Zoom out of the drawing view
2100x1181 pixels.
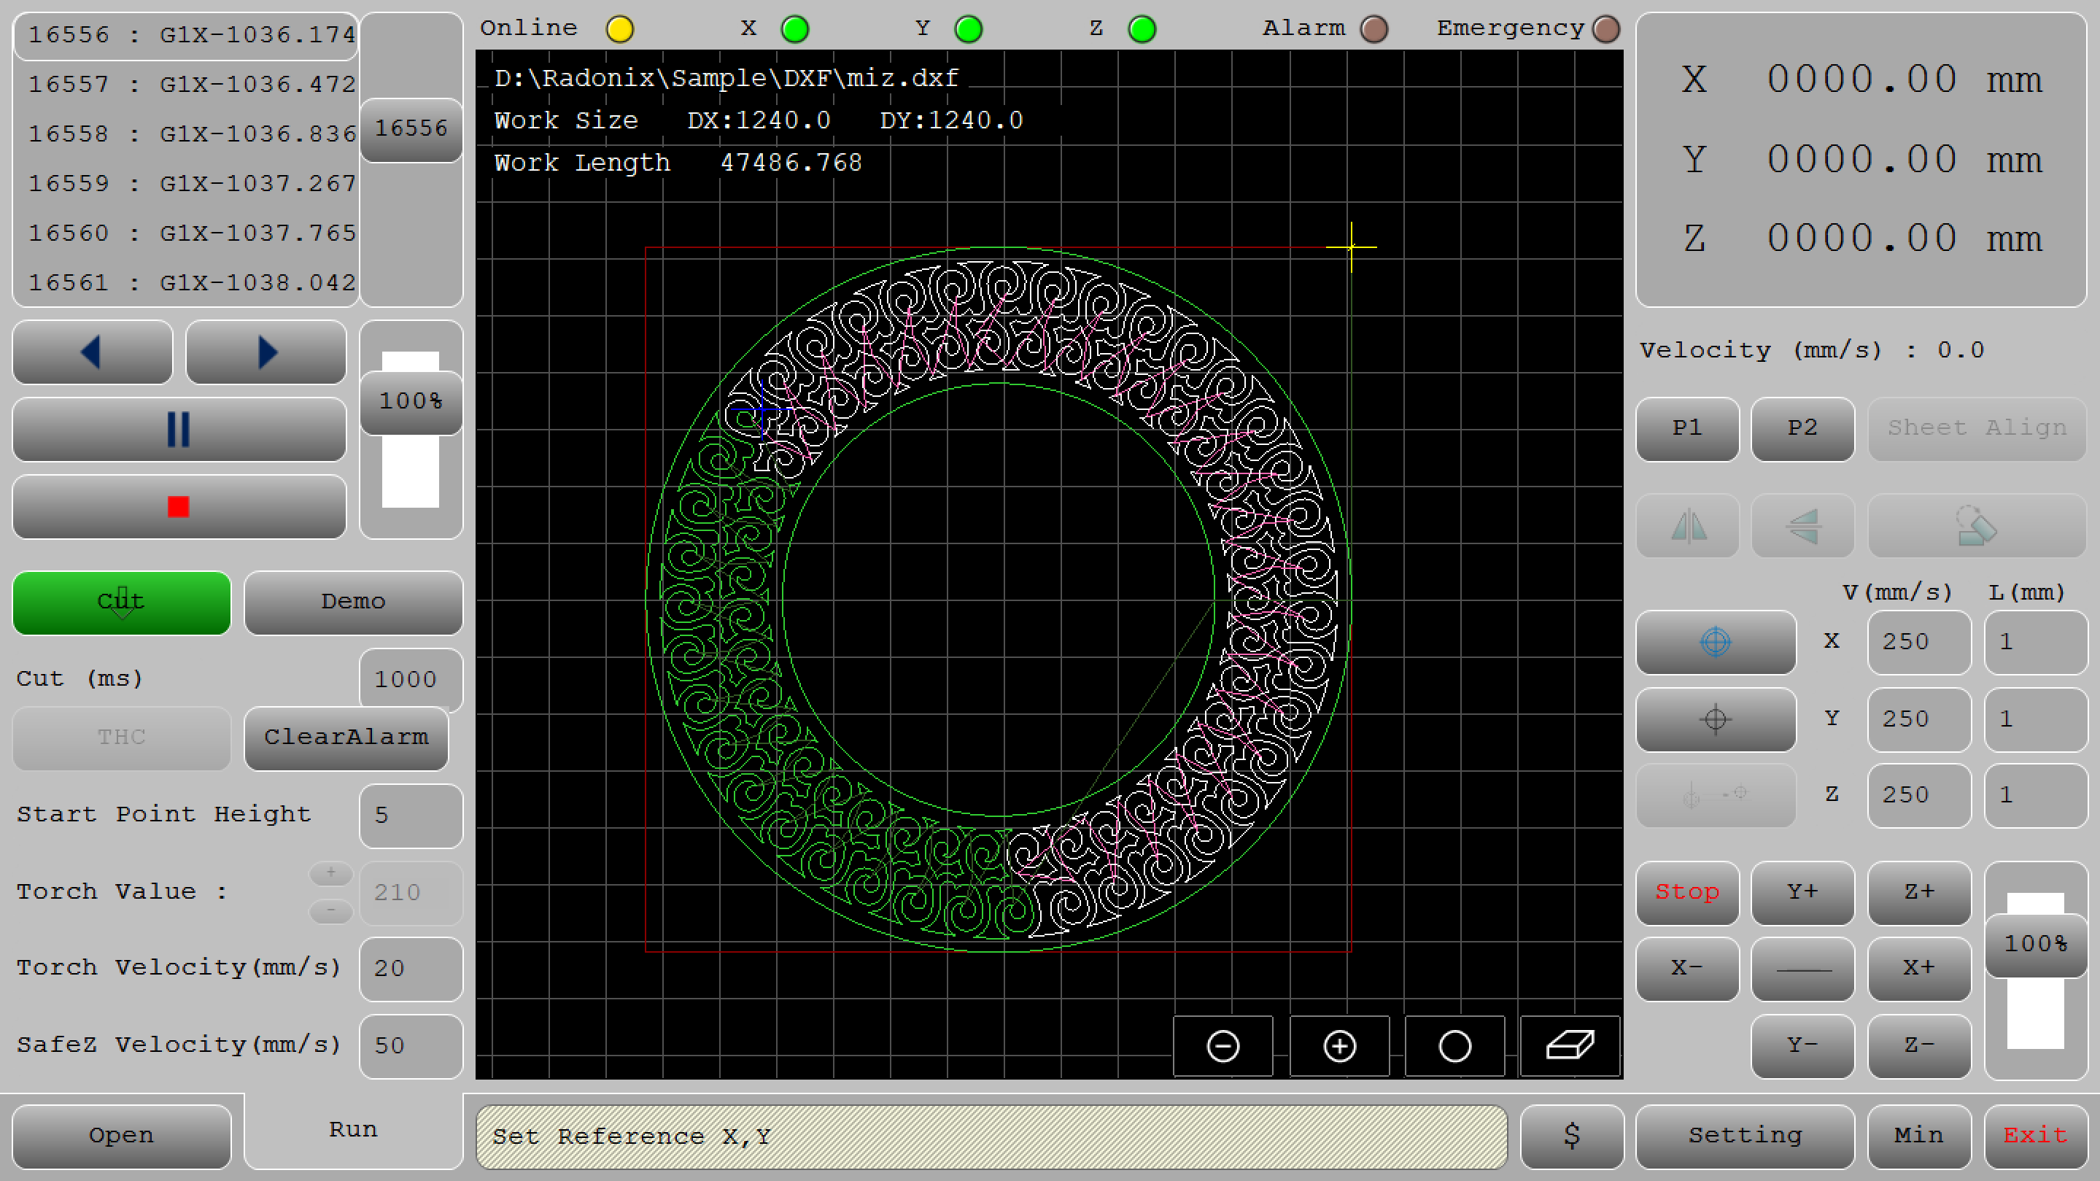(x=1222, y=1046)
